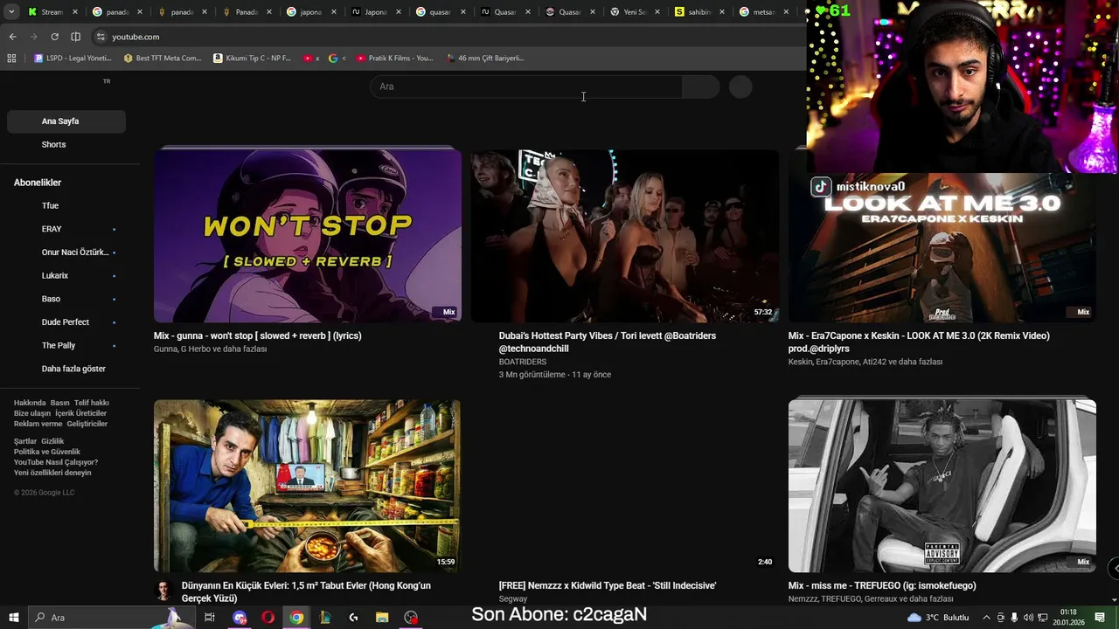The height and width of the screenshot is (629, 1119).
Task: Go back with the browser back arrow
Action: click(x=12, y=37)
